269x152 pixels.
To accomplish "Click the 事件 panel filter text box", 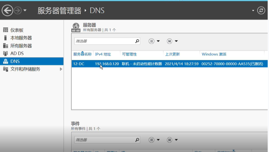I will [x=104, y=140].
